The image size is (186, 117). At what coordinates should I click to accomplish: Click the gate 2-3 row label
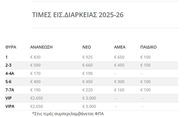8,65
